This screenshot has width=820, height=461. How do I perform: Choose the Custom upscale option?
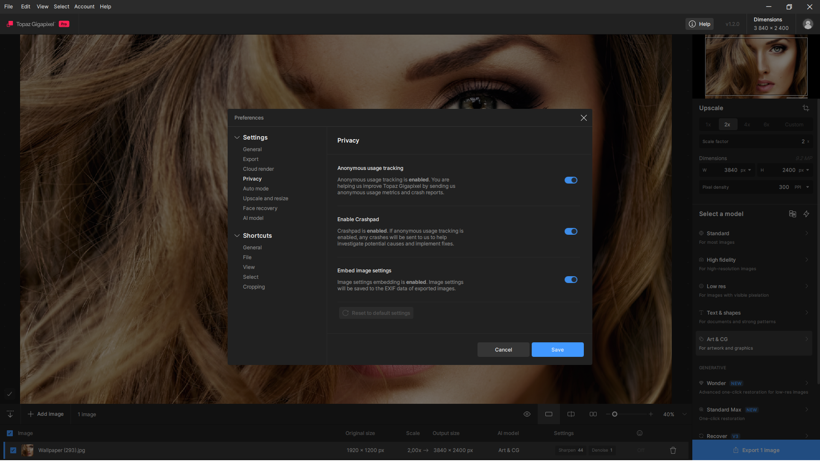coord(794,125)
